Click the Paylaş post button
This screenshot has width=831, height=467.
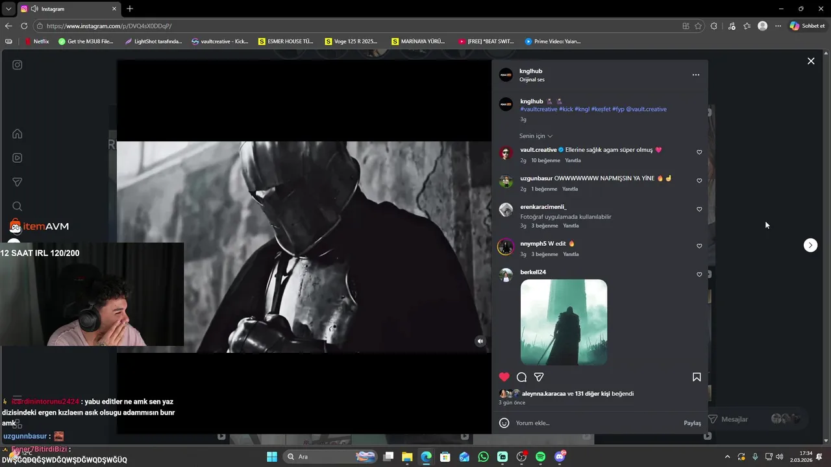(x=692, y=423)
